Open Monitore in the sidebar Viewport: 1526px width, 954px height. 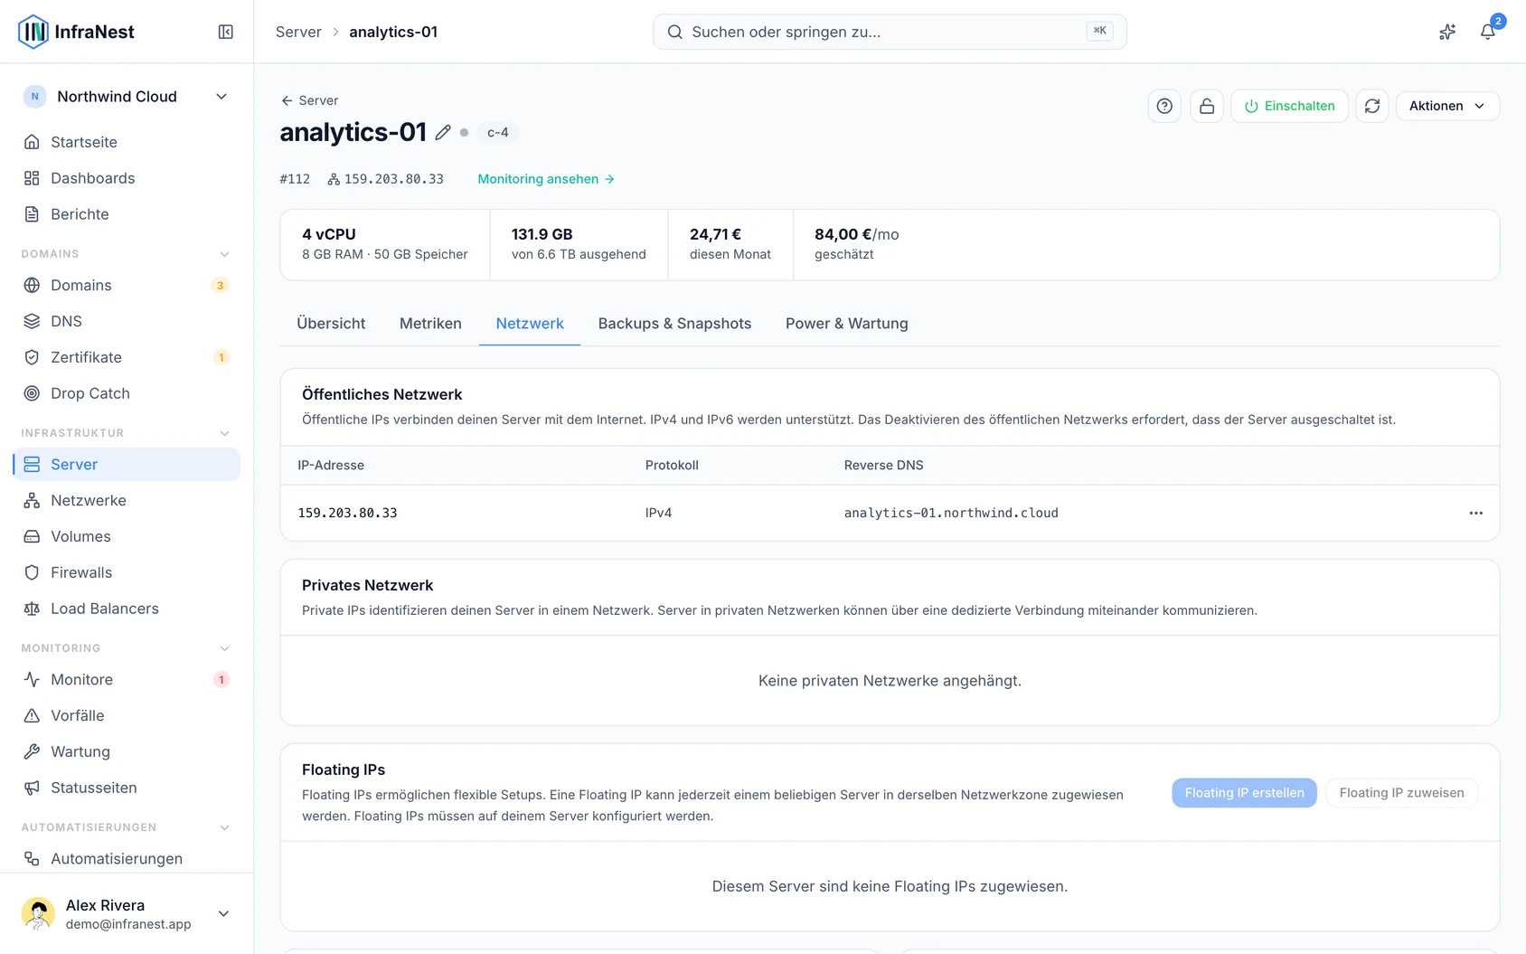pyautogui.click(x=127, y=679)
